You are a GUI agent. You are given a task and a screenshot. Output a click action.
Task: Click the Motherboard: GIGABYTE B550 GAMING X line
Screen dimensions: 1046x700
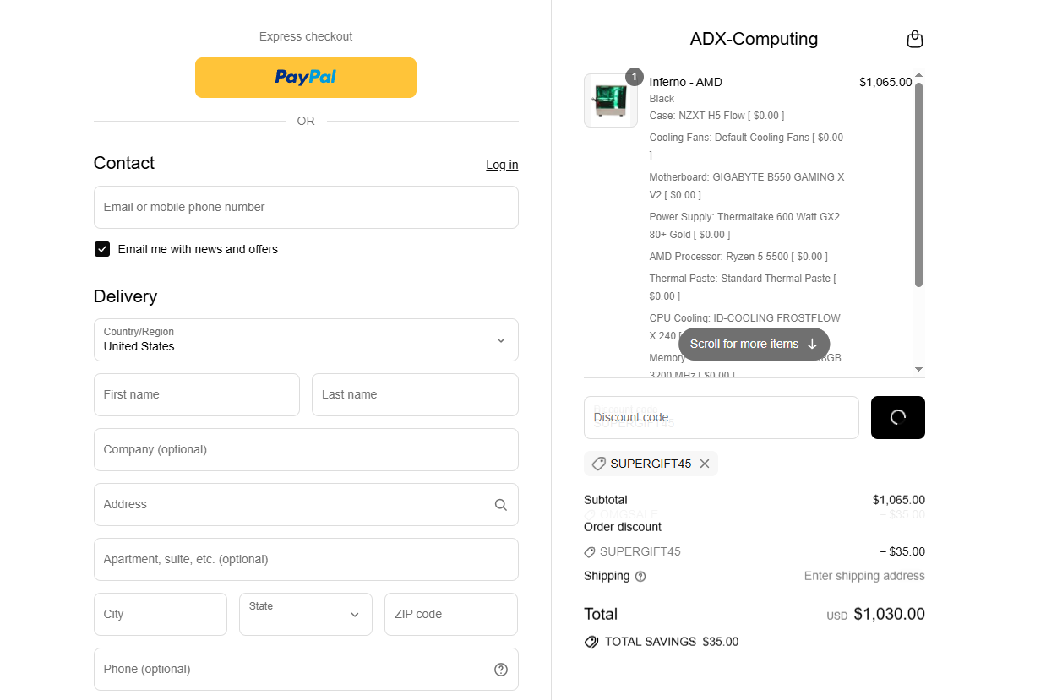(x=747, y=186)
